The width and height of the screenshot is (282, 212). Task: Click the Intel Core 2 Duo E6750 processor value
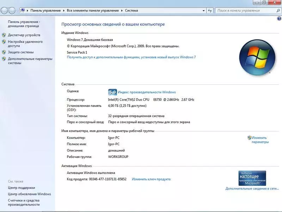coord(151,100)
